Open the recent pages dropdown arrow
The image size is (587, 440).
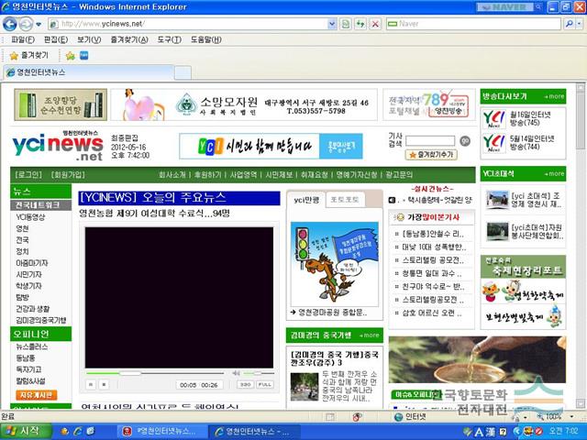(x=39, y=25)
